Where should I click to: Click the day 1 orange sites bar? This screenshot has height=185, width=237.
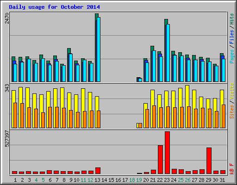point(15,115)
